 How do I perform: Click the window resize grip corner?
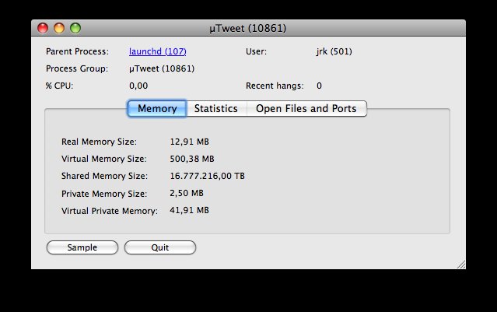[460, 265]
